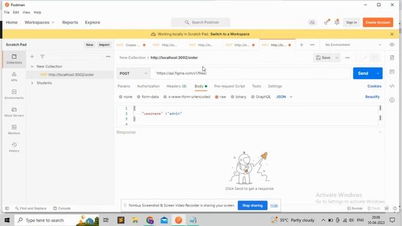Open the Monitors sidebar panel
402x226 pixels.
(x=14, y=130)
